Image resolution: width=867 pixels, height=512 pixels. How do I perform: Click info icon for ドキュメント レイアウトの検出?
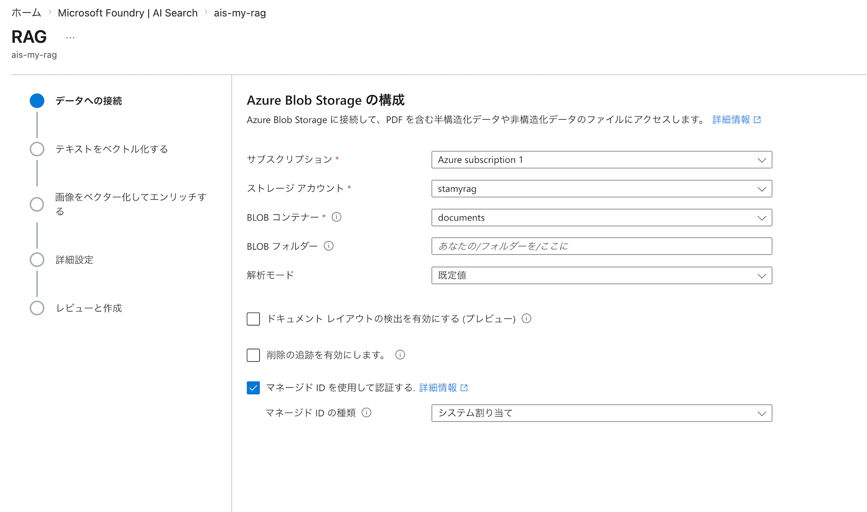pyautogui.click(x=526, y=318)
